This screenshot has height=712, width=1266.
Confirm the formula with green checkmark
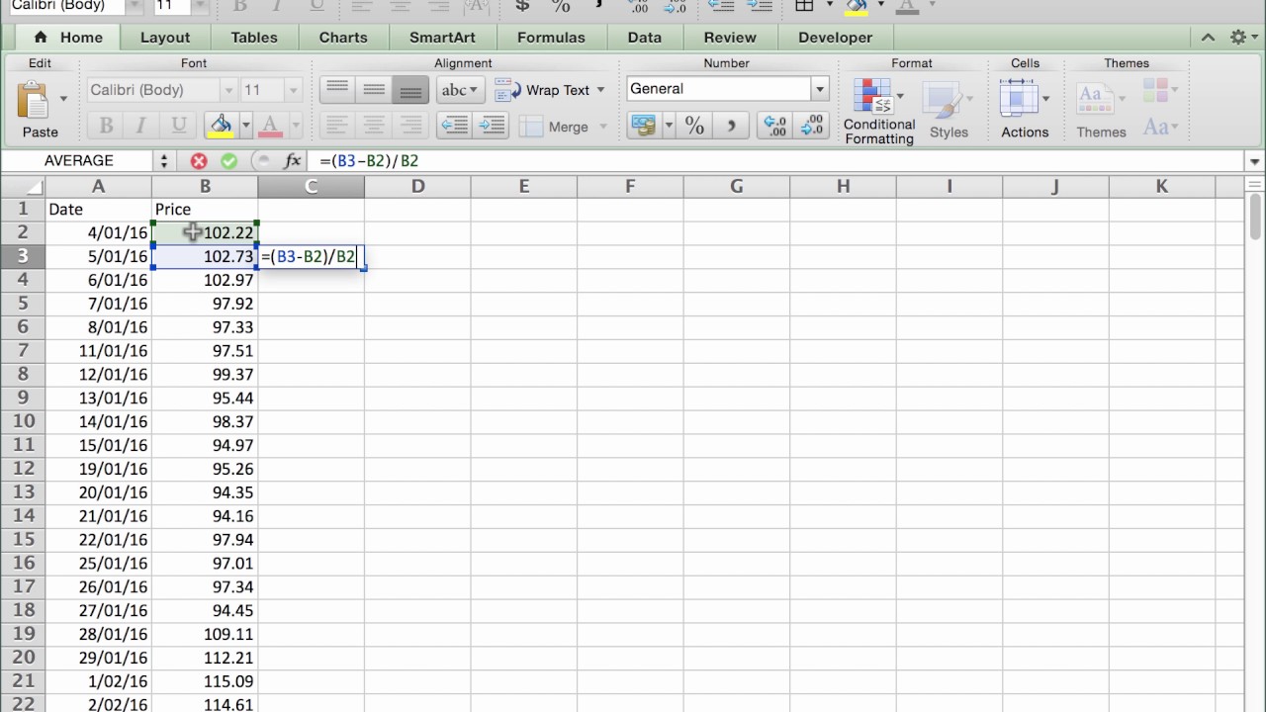click(x=229, y=161)
